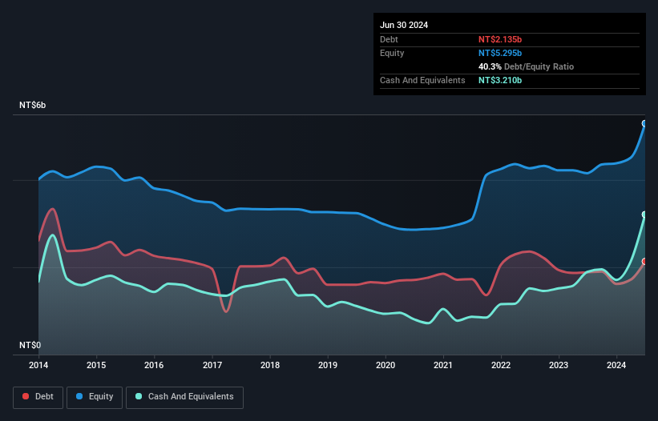Click the 2024 x-axis label
Viewport: 658px width, 421px height.
[x=616, y=365]
